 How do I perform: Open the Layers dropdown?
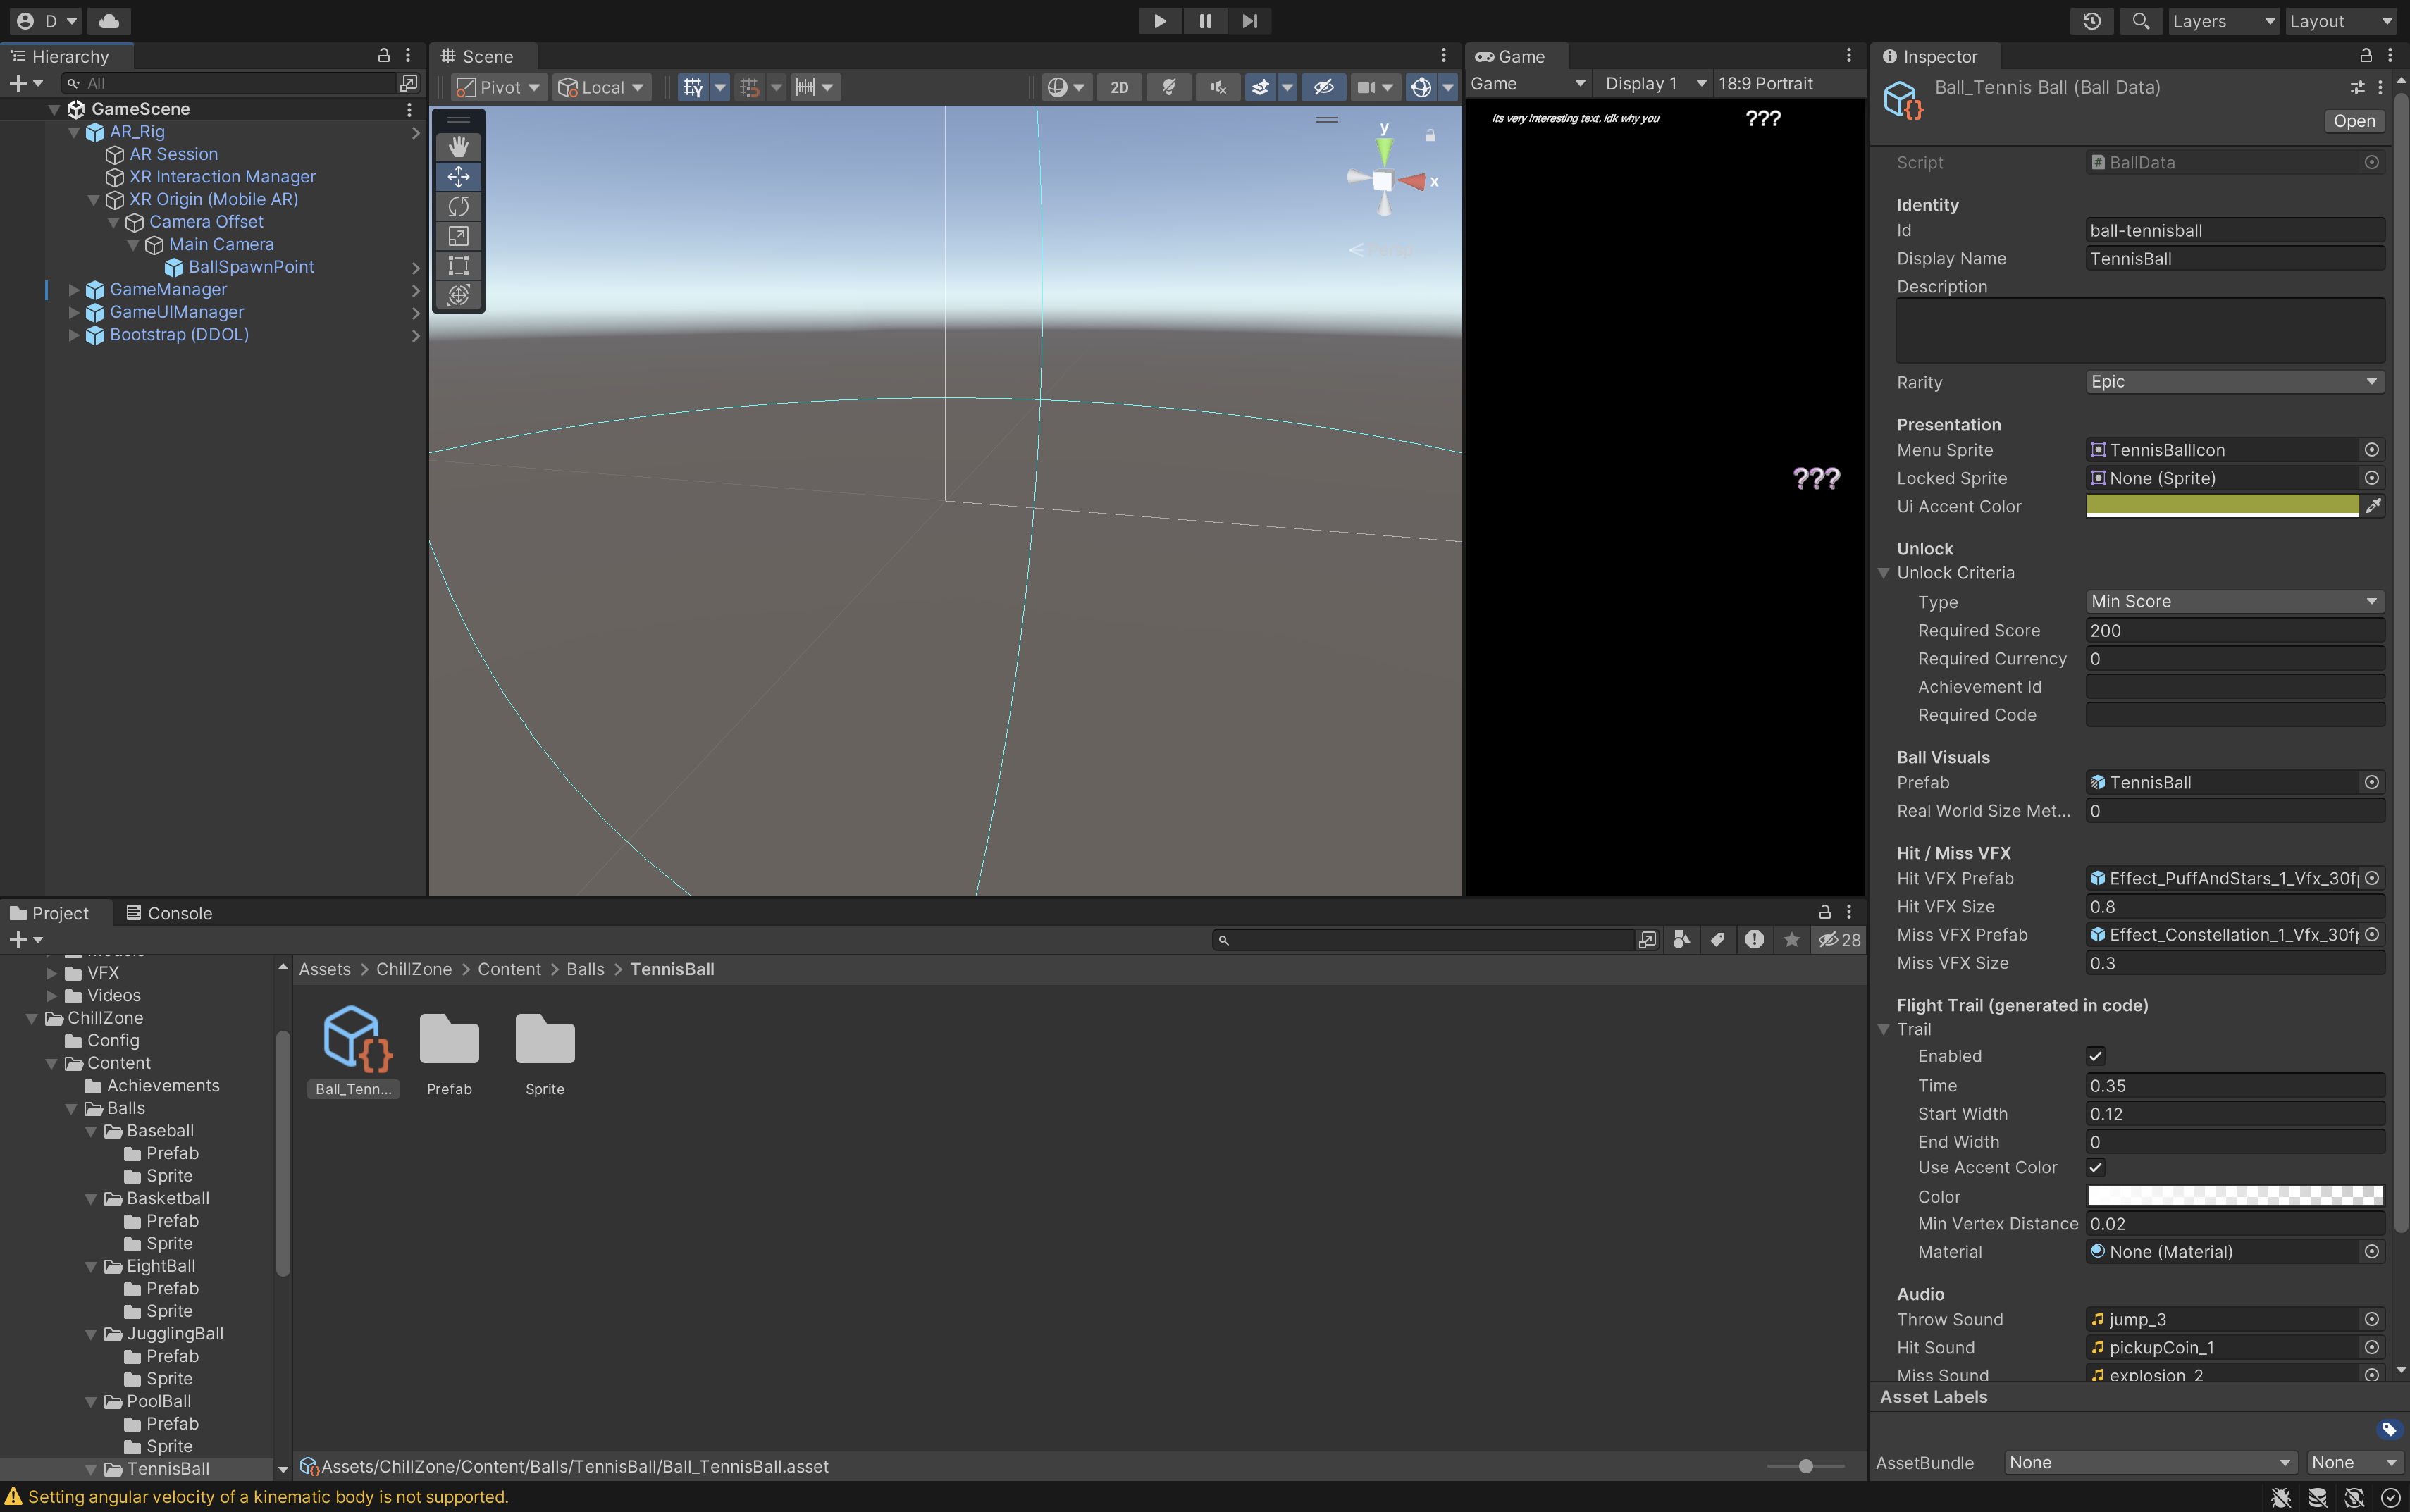pos(2222,21)
